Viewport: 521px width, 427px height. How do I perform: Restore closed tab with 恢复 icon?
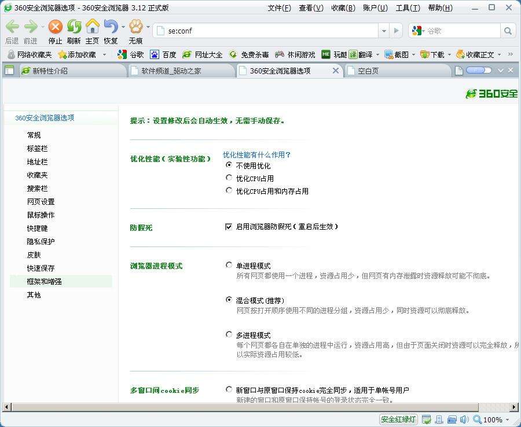click(x=111, y=26)
